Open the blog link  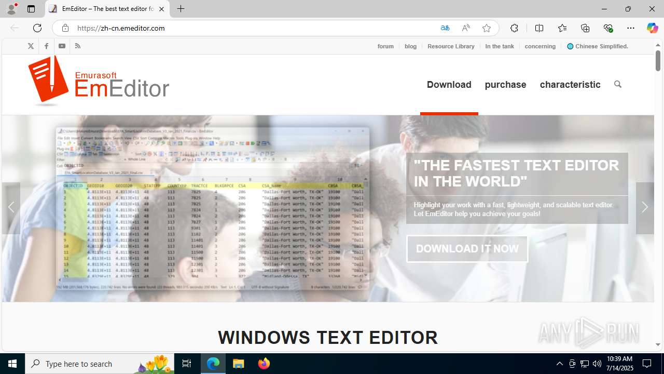click(410, 46)
